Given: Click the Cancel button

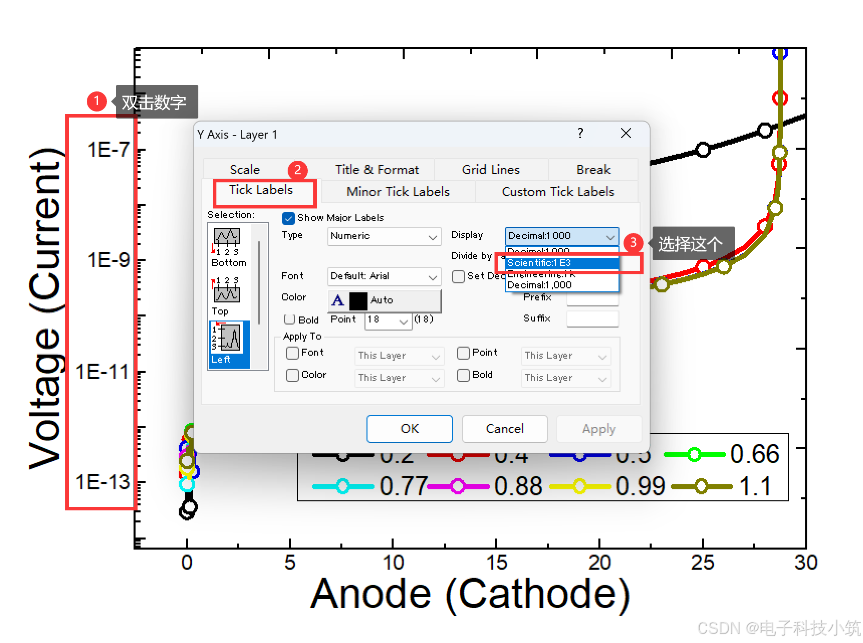Looking at the screenshot, I should (x=505, y=429).
